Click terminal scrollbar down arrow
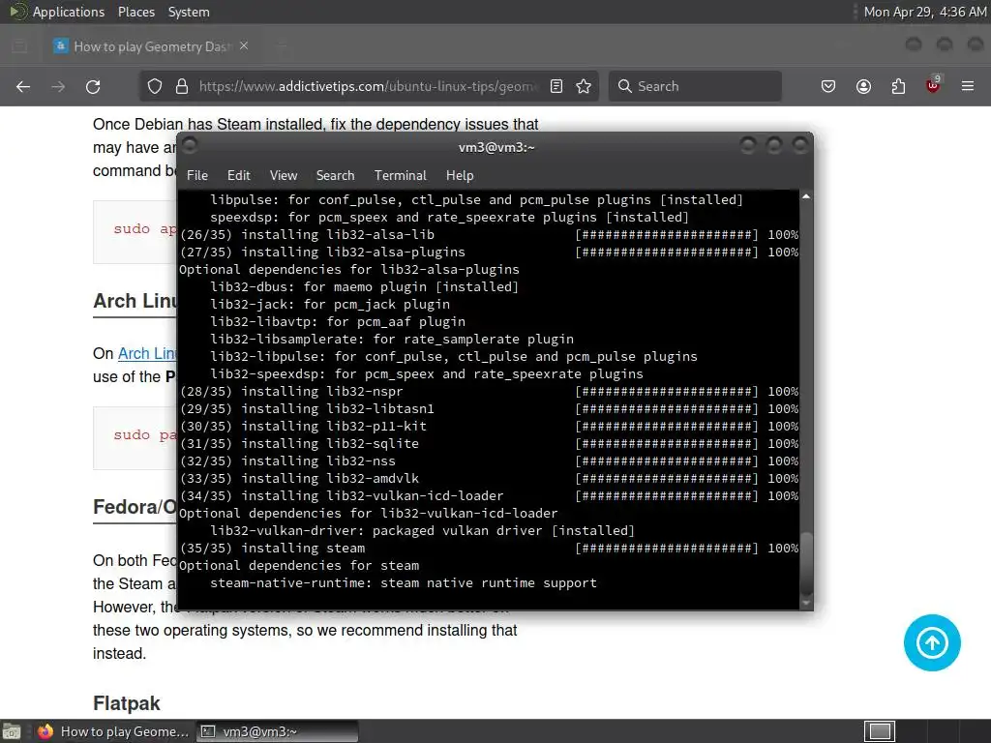 806,603
